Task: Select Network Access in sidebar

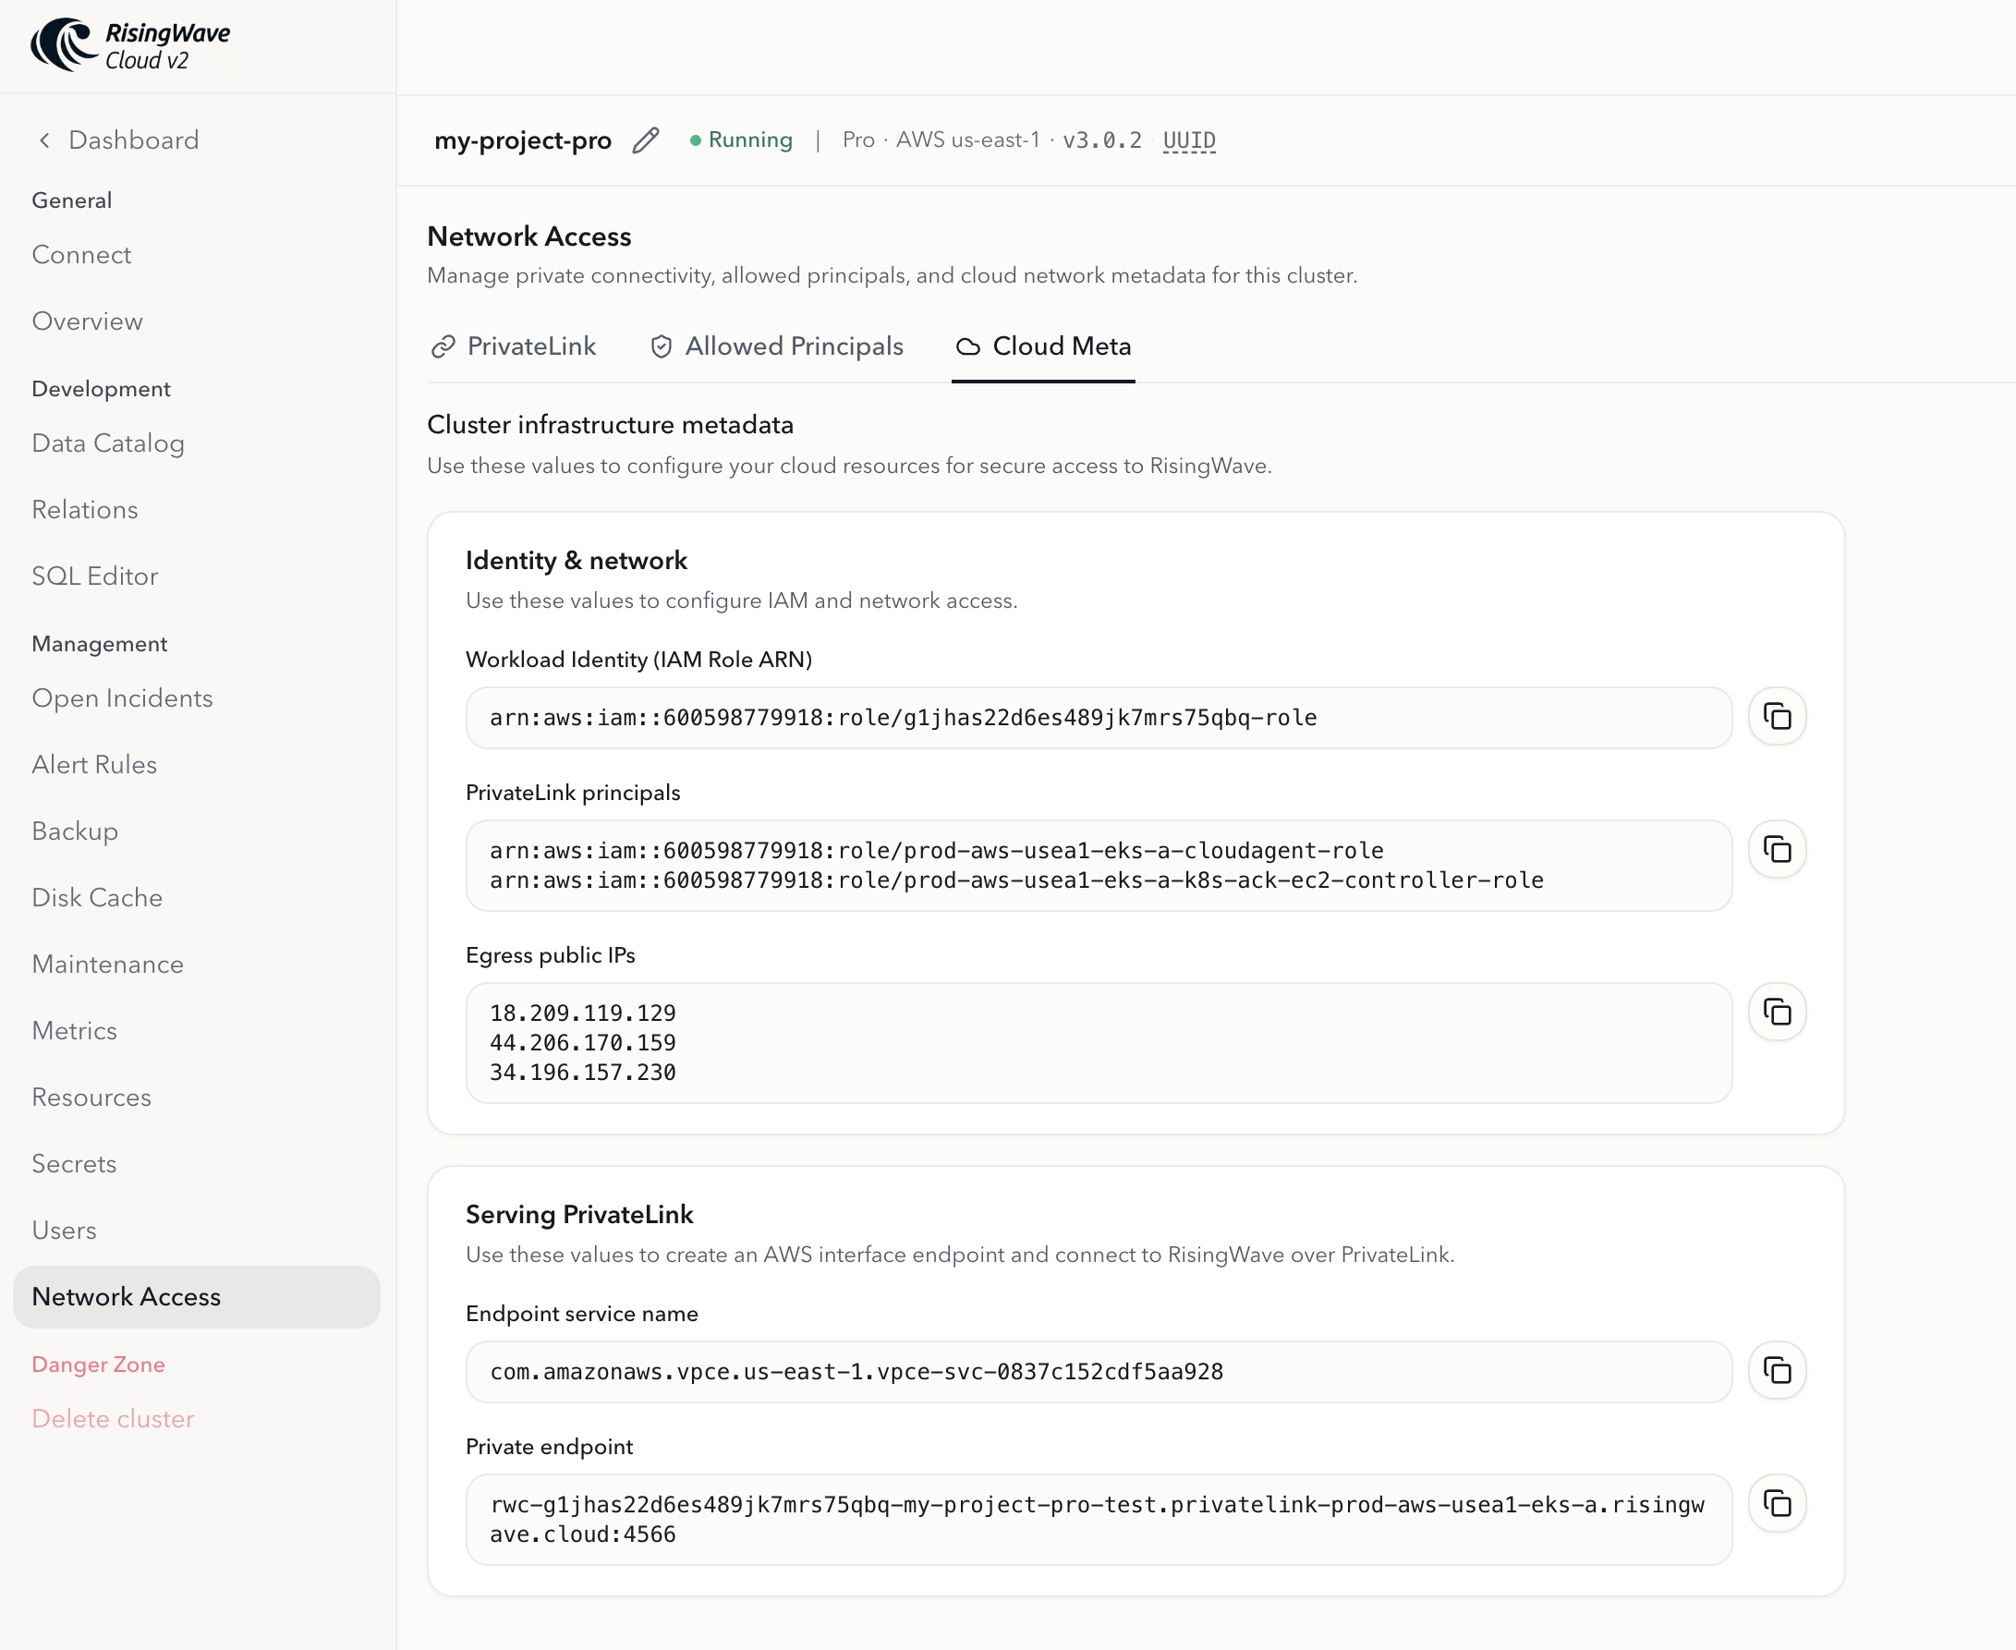Action: [197, 1296]
